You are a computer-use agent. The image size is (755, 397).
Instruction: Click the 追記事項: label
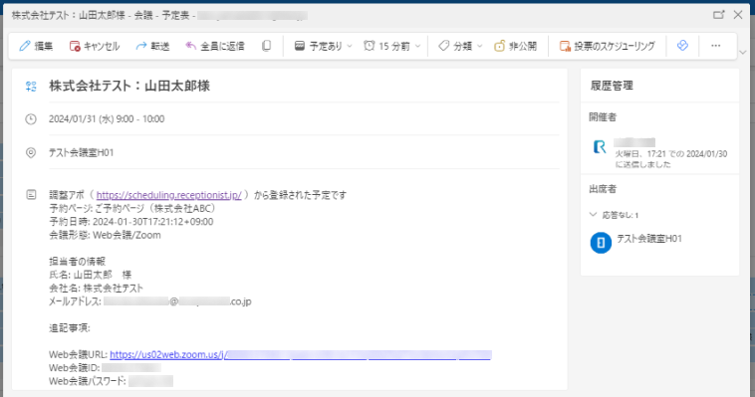click(70, 328)
